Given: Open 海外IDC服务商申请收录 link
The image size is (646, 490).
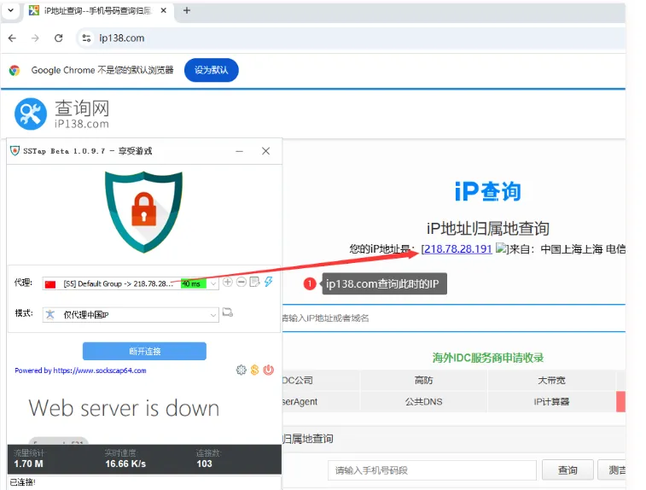Looking at the screenshot, I should (x=488, y=358).
